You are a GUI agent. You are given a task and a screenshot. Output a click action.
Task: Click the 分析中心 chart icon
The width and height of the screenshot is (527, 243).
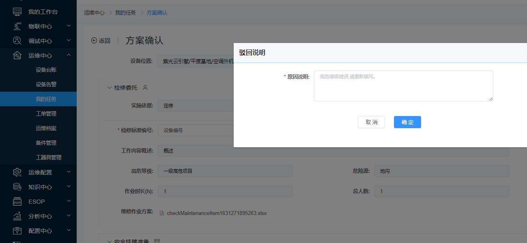tap(17, 216)
